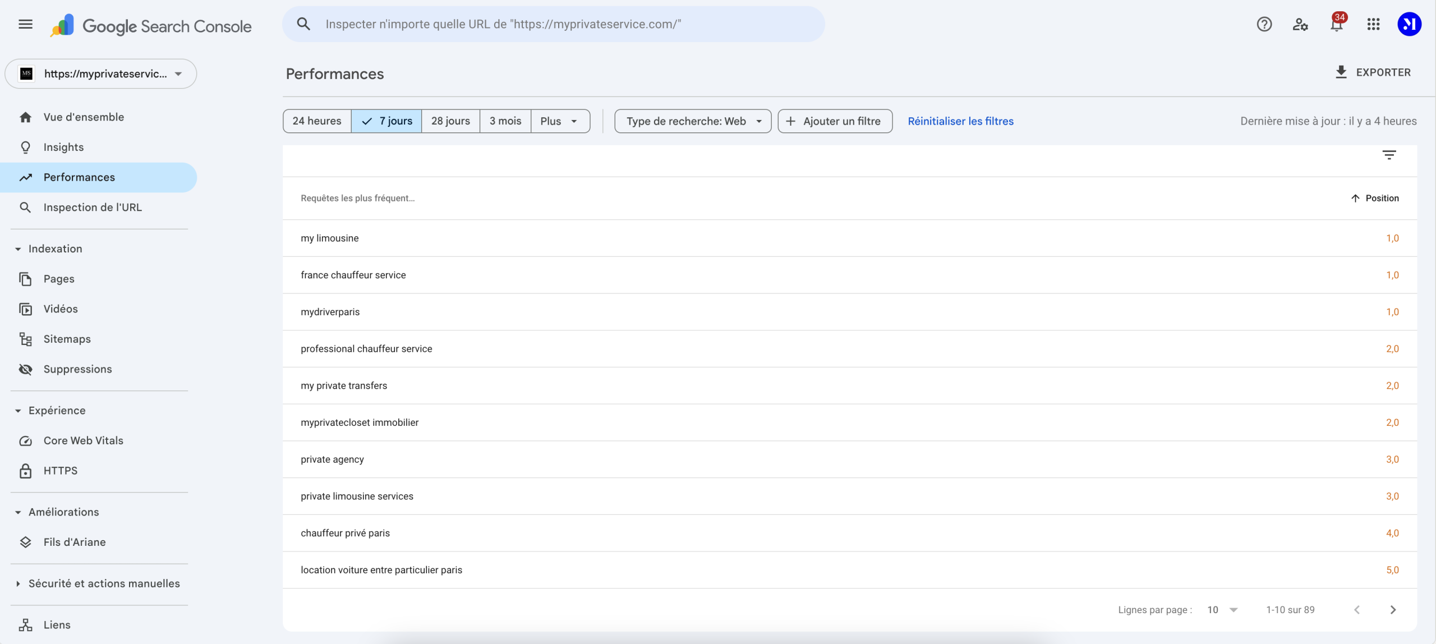The image size is (1436, 644).
Task: Click the Export download icon
Action: click(1341, 72)
